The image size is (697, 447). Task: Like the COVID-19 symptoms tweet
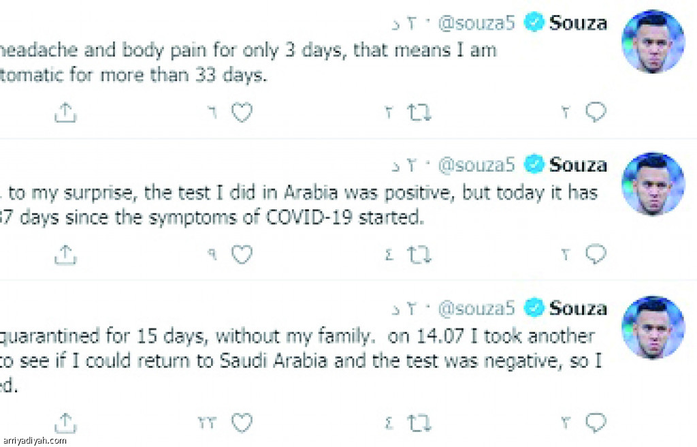242,255
